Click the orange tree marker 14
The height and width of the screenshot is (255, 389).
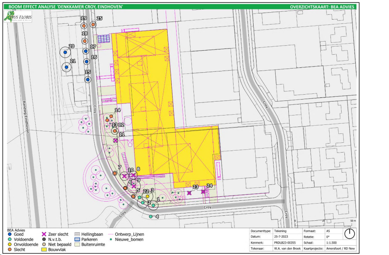(111, 116)
